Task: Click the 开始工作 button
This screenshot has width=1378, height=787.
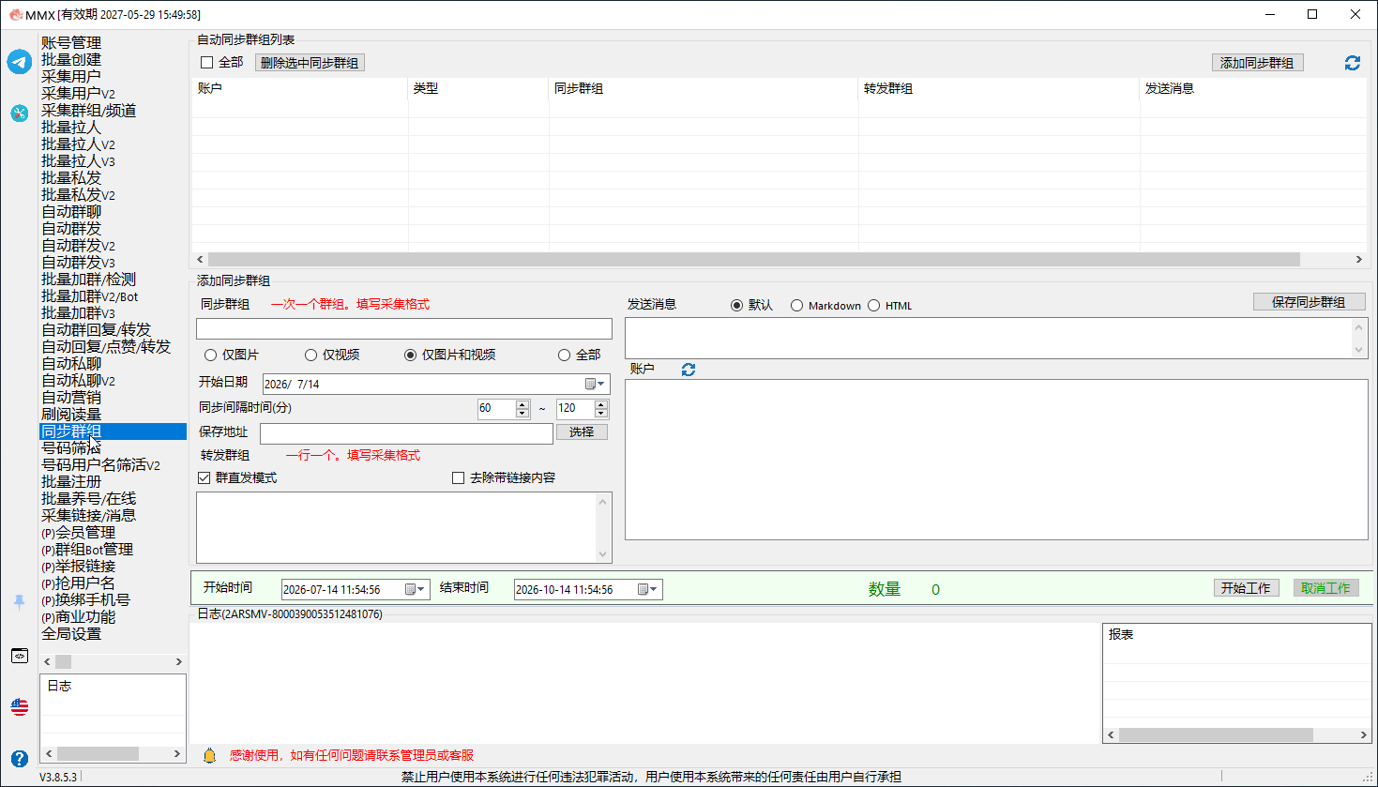Action: tap(1246, 588)
